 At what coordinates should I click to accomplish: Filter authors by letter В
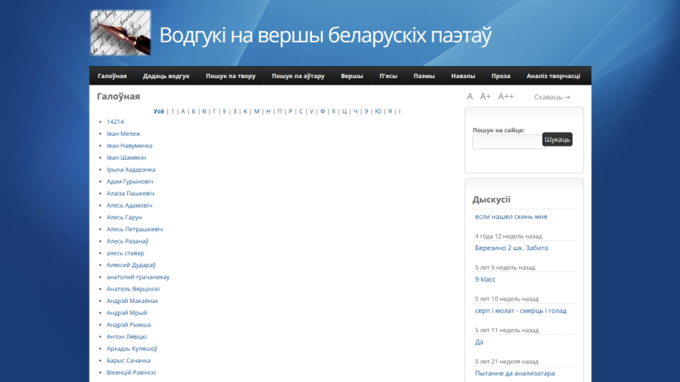click(204, 112)
